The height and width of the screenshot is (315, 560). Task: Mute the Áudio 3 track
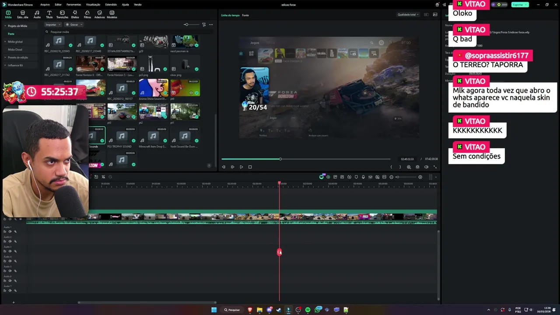(10, 251)
